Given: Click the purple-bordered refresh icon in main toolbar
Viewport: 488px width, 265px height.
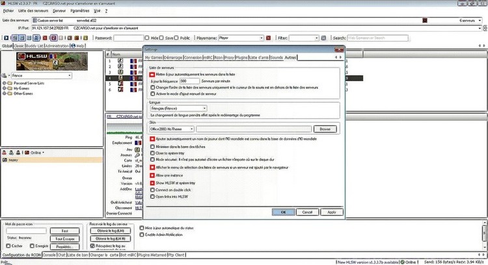Looking at the screenshot, I should (x=53, y=38).
